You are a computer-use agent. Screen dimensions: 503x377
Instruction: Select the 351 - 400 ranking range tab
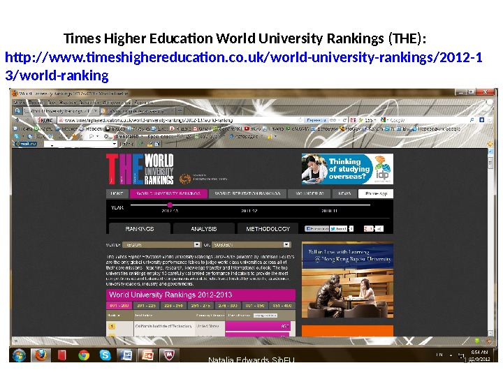coord(282,306)
